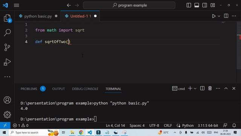
Task: Open the OUTPUT panel tab
Action: click(58, 89)
